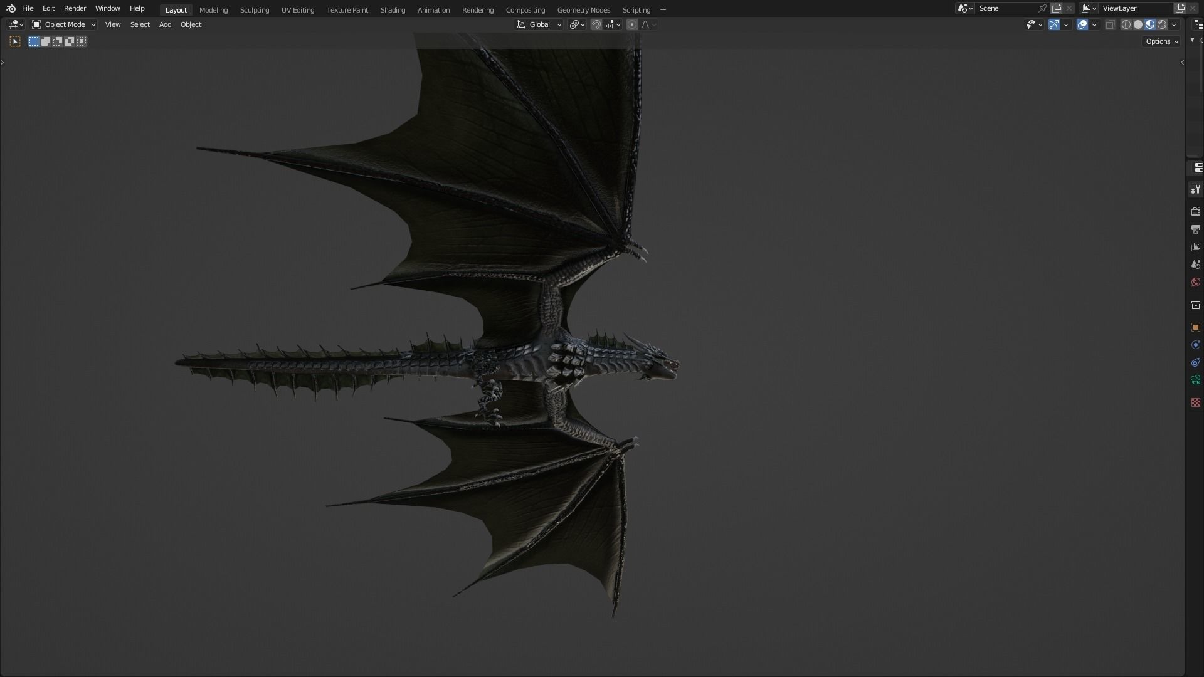1204x677 pixels.
Task: Switch to the Layout workspace tab
Action: (x=176, y=10)
